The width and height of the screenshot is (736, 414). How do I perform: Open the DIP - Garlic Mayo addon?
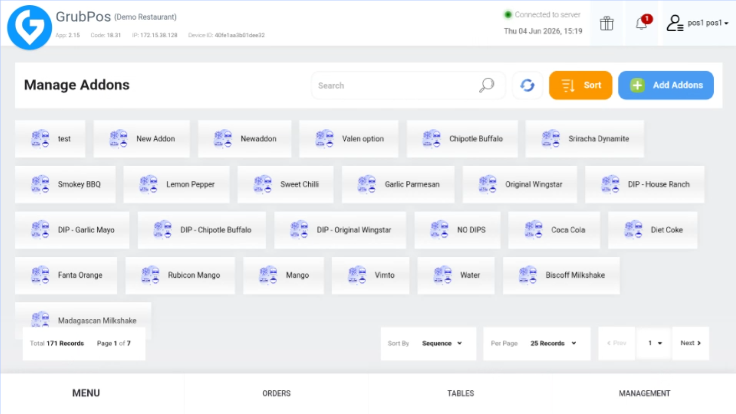72,230
